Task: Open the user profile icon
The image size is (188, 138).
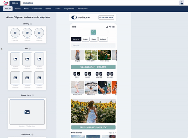Action: (182, 3)
